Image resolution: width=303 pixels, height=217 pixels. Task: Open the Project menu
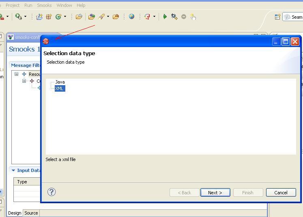13,5
